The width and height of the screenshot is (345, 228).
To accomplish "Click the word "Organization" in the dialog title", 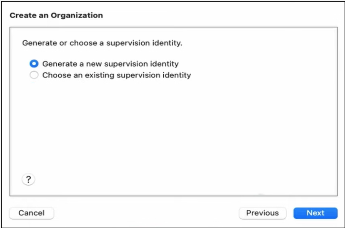I will [x=77, y=15].
